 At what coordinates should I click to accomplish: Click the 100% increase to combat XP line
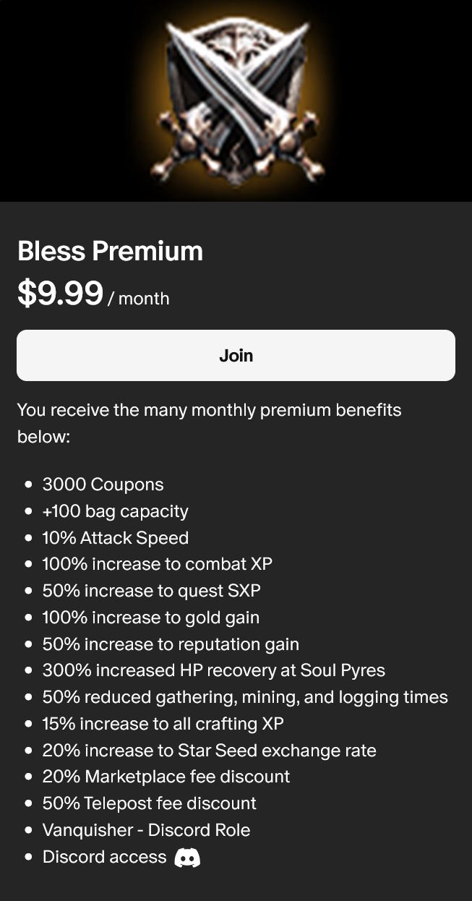tap(158, 564)
